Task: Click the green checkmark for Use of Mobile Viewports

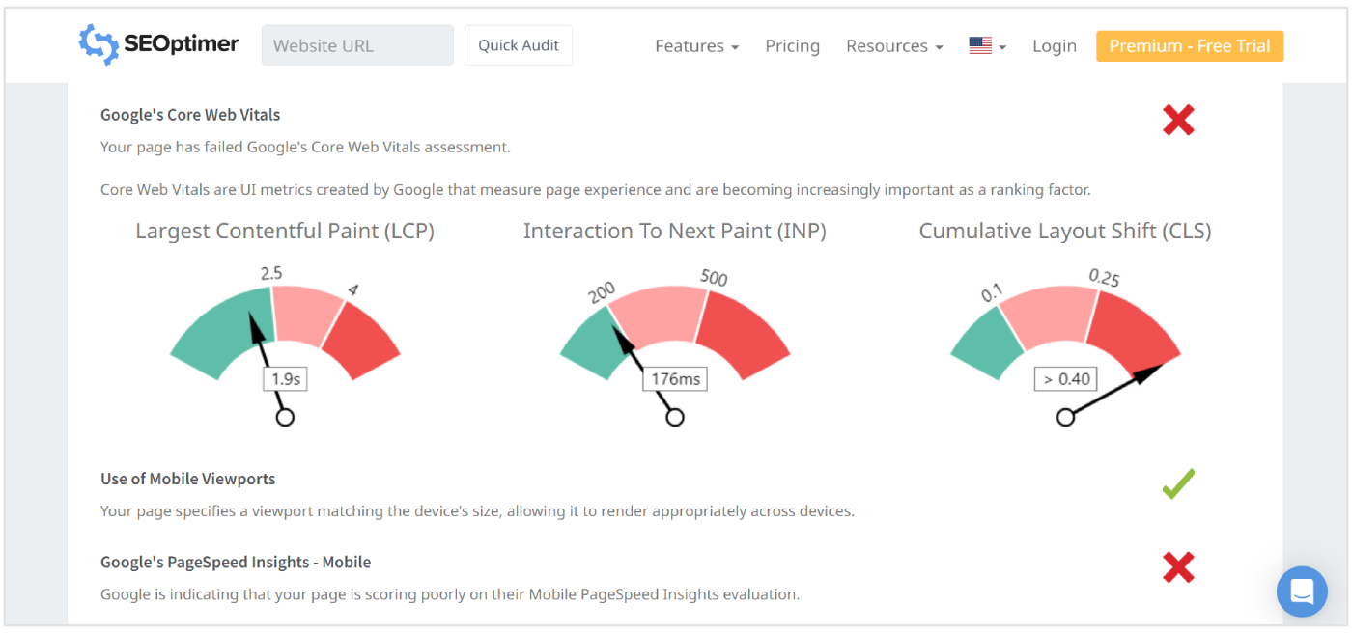Action: pos(1178,483)
